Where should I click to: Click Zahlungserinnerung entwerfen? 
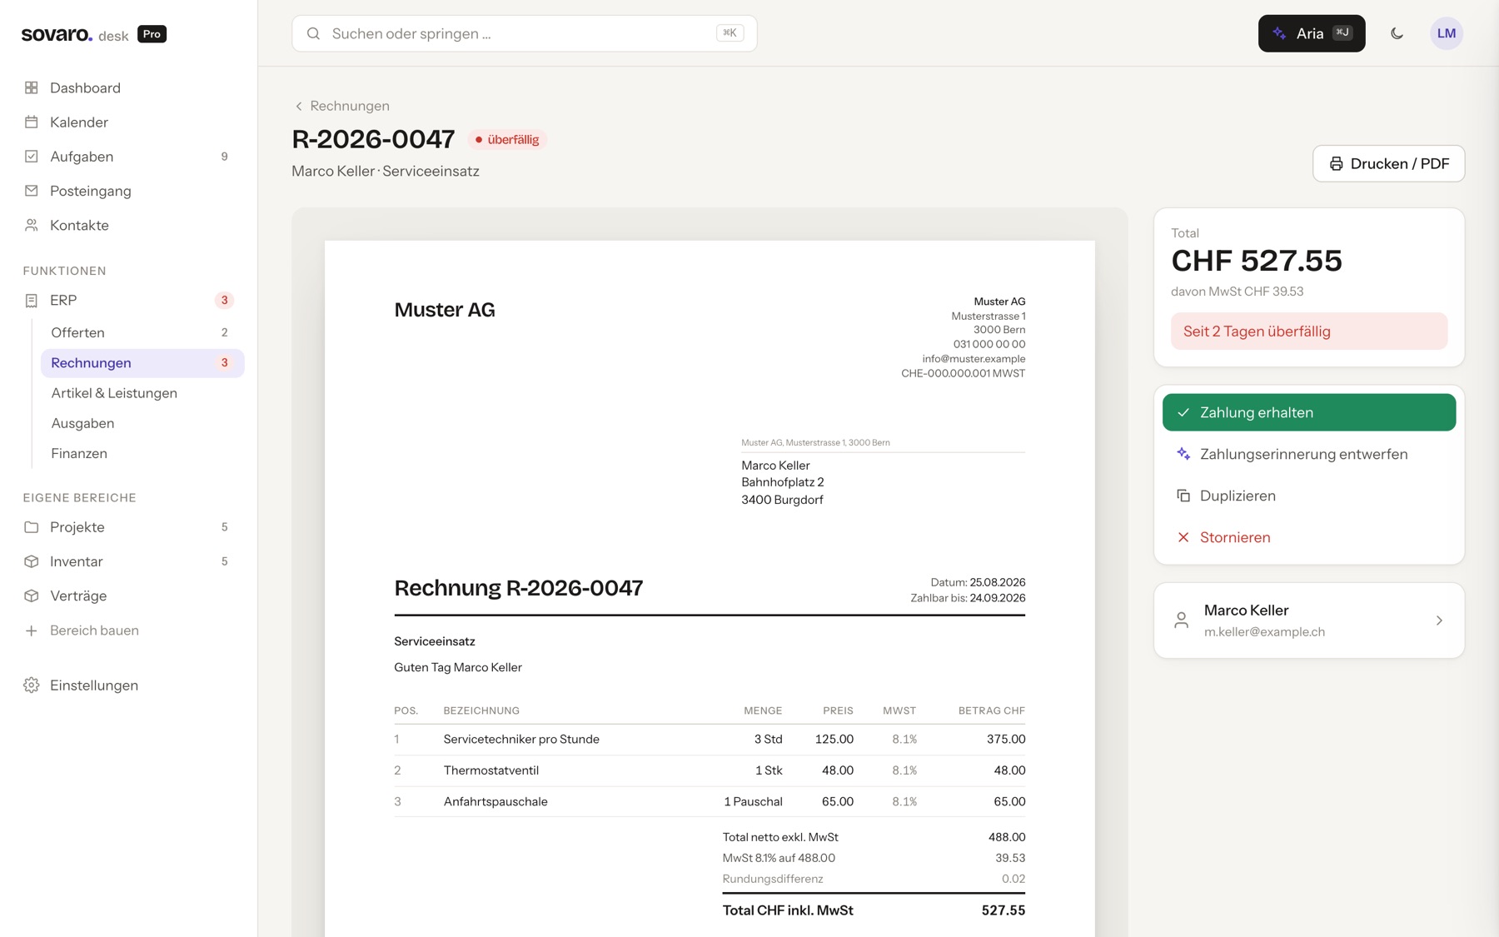1309,454
